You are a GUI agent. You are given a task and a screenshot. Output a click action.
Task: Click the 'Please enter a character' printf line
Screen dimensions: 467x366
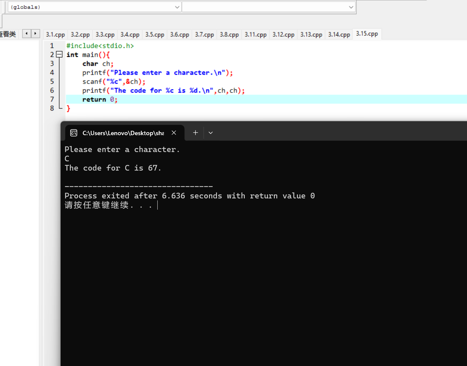tap(158, 73)
